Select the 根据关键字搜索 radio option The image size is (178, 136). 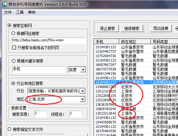13,61
